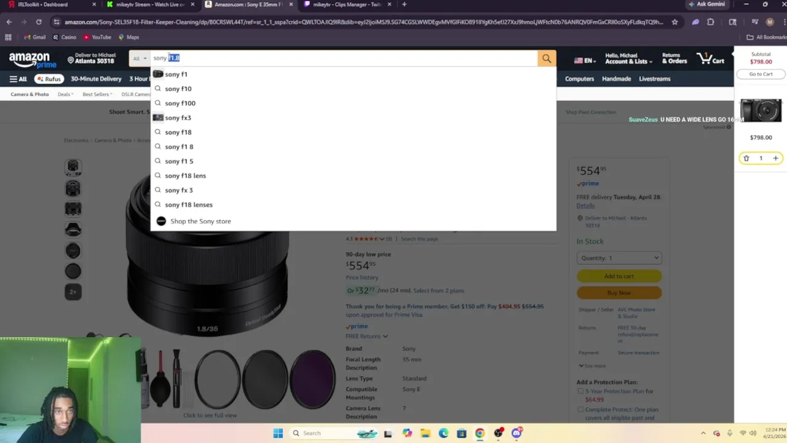Reload the page with browser refresh icon
This screenshot has width=787, height=443.
[39, 22]
